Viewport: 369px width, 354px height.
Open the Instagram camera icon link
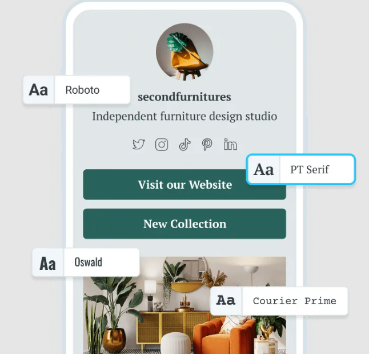click(x=162, y=145)
